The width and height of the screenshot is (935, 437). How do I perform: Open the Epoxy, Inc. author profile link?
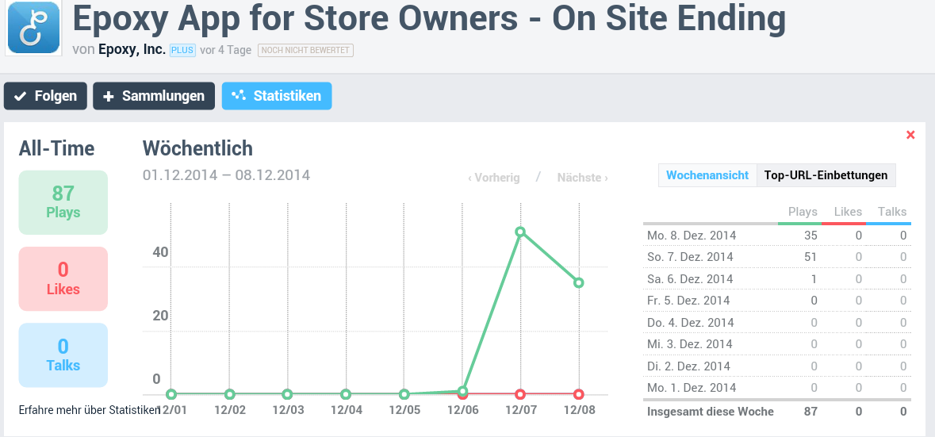pyautogui.click(x=132, y=50)
